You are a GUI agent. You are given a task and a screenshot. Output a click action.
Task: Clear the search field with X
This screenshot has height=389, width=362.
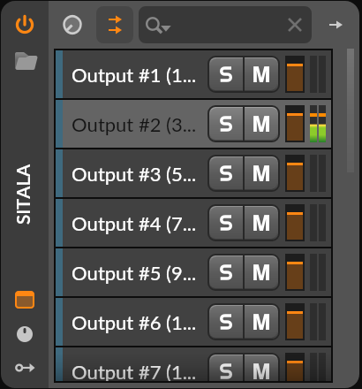click(295, 25)
